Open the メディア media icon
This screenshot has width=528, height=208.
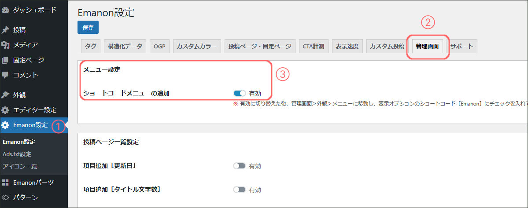5,45
